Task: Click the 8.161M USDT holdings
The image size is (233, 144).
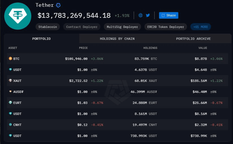Action: (x=146, y=114)
